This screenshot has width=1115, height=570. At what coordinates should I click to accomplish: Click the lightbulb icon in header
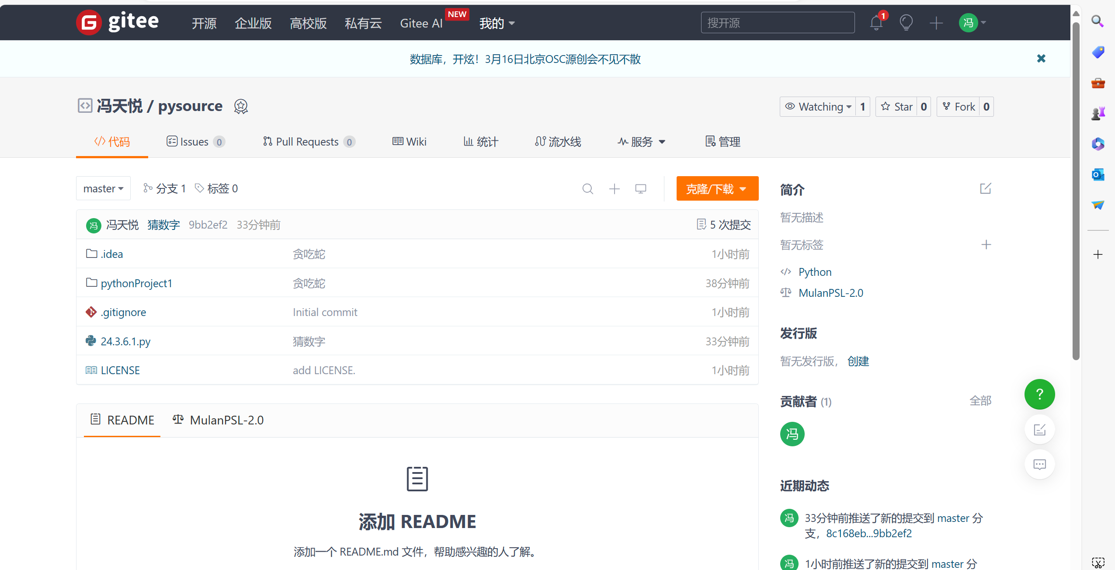tap(906, 23)
